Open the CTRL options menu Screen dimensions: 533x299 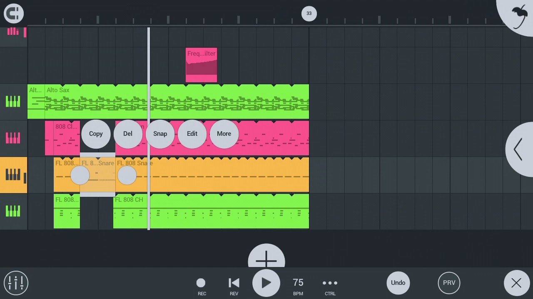[x=330, y=286]
